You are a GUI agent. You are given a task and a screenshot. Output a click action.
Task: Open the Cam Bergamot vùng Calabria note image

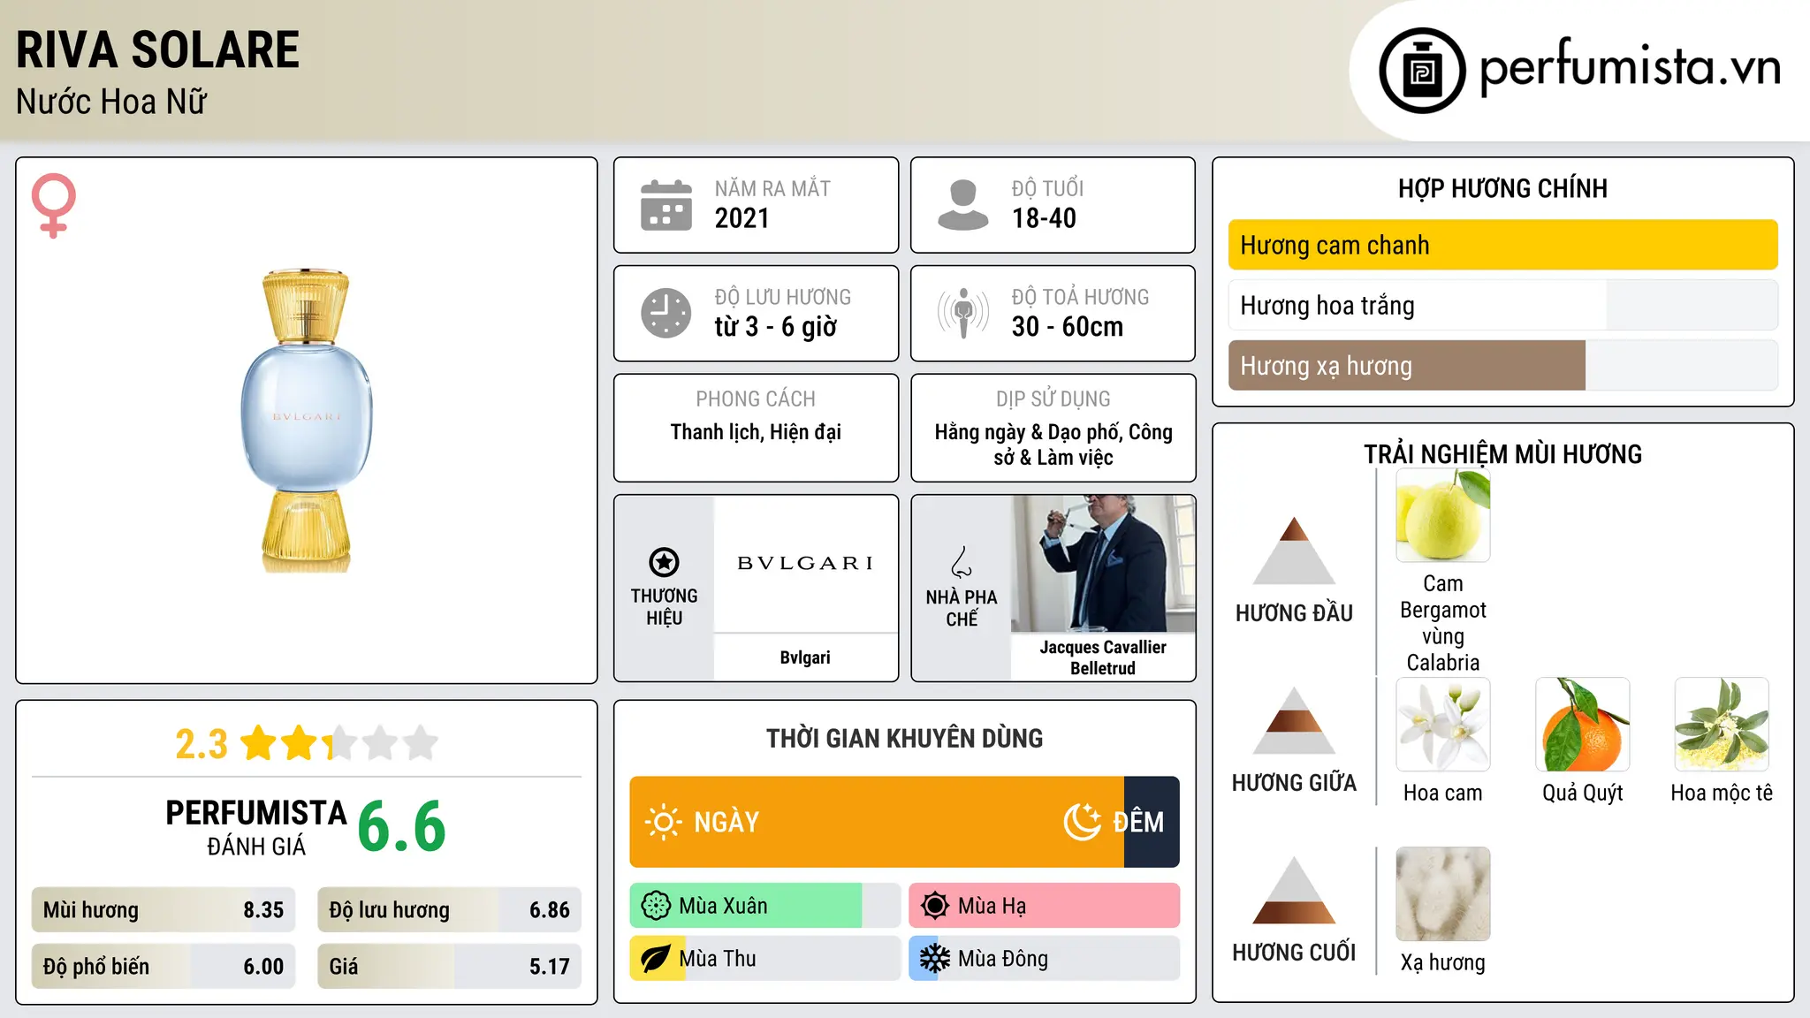pyautogui.click(x=1443, y=516)
